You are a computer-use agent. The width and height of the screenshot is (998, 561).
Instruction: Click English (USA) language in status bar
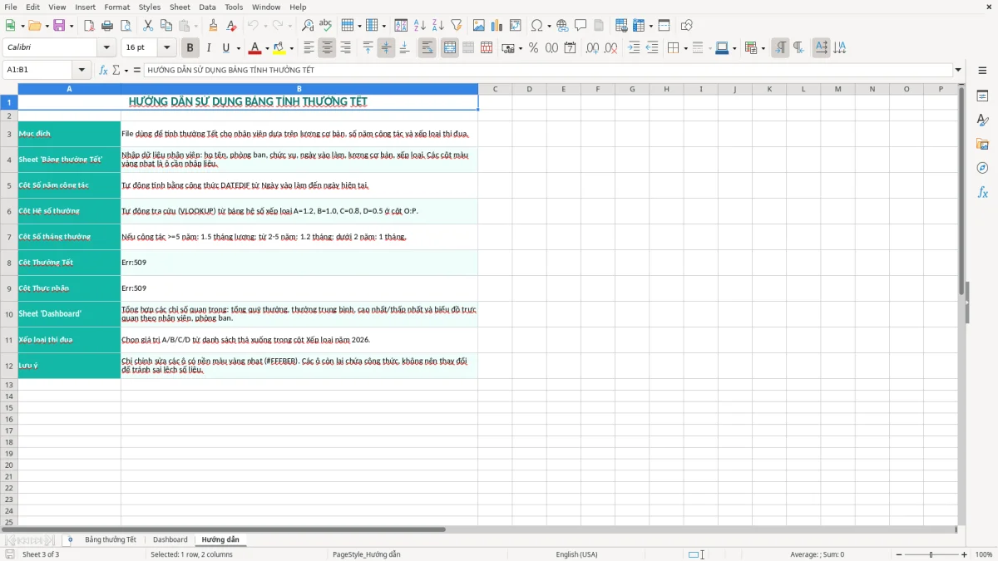pyautogui.click(x=576, y=554)
